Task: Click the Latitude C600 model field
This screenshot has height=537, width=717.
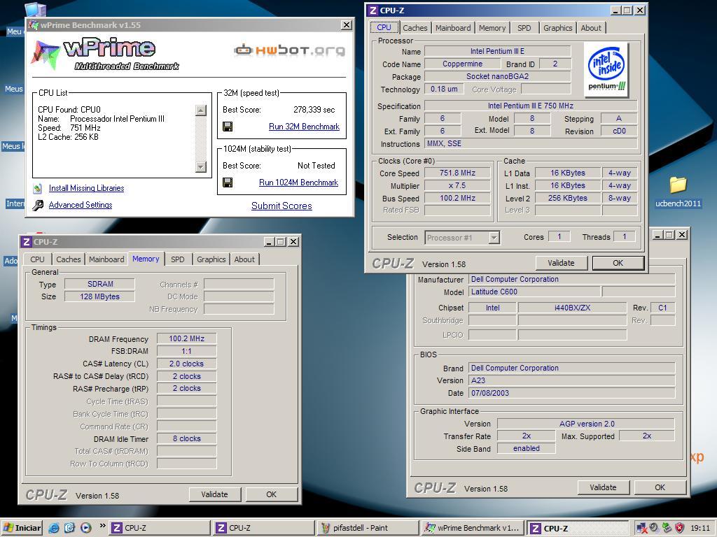Action: click(534, 292)
